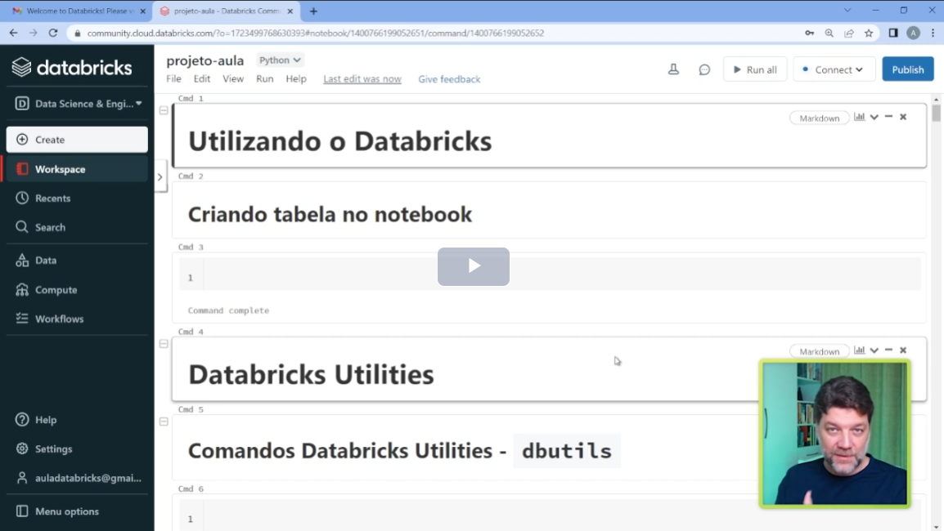Click the browser address bar URL
The image size is (944, 531).
(316, 33)
